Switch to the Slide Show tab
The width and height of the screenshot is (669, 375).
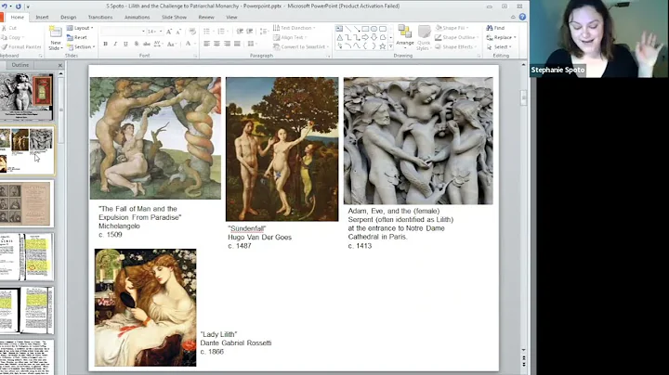pos(174,18)
